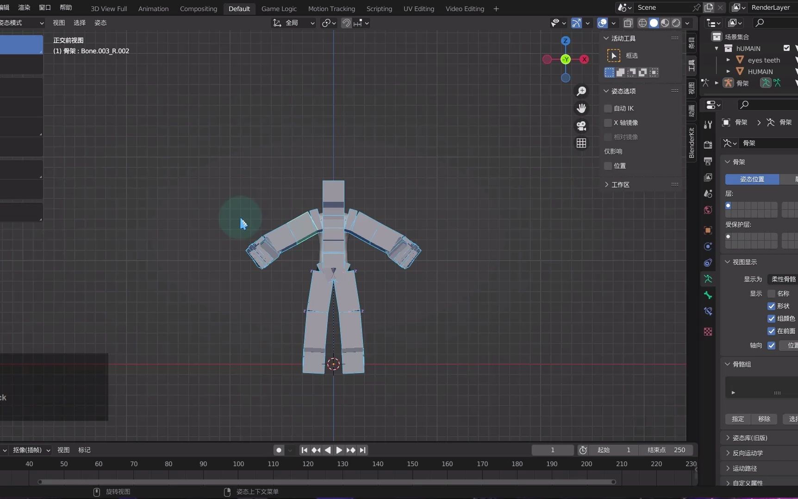
Task: Open the UV Editing workspace
Action: [418, 8]
